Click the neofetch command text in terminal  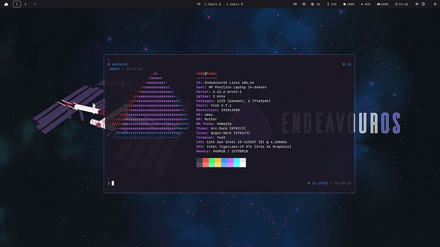pos(120,64)
